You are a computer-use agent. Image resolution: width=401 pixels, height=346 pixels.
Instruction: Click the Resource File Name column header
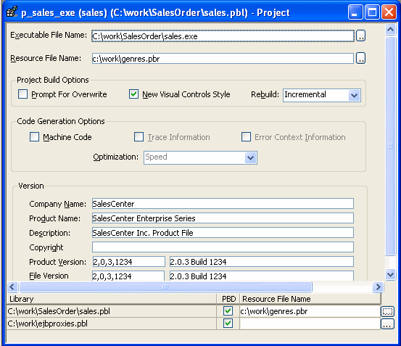pos(310,299)
